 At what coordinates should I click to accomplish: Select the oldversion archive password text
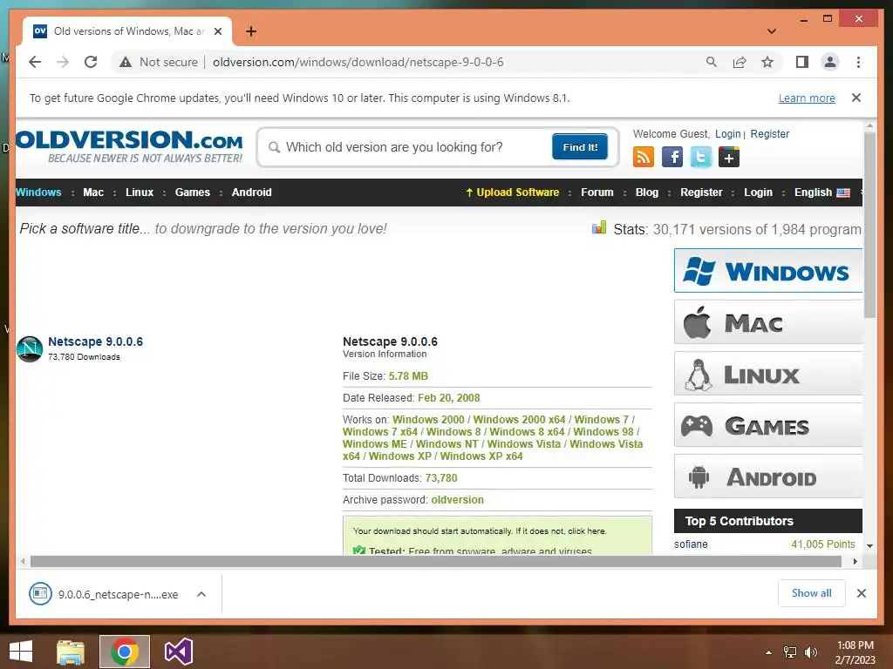pyautogui.click(x=457, y=499)
